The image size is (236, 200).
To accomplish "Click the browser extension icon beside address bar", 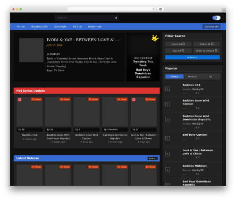I will click(160, 9).
